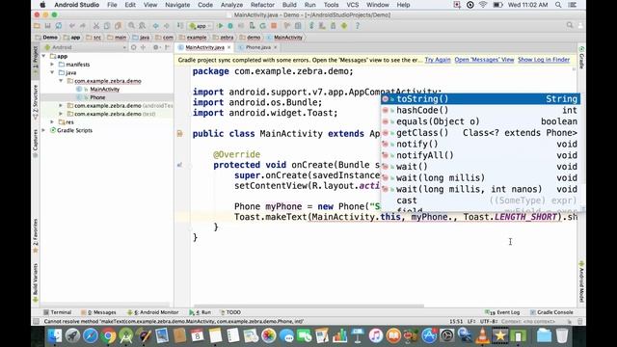
Task: Open Project panel settings gear icon
Action: (x=156, y=47)
